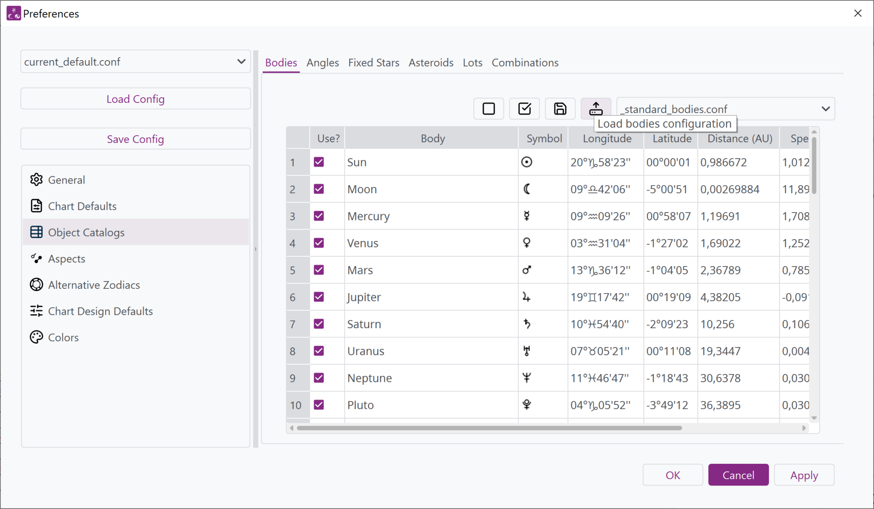Toggle the Jupiter use checkbox
Viewport: 874px width, 509px height.
[319, 297]
